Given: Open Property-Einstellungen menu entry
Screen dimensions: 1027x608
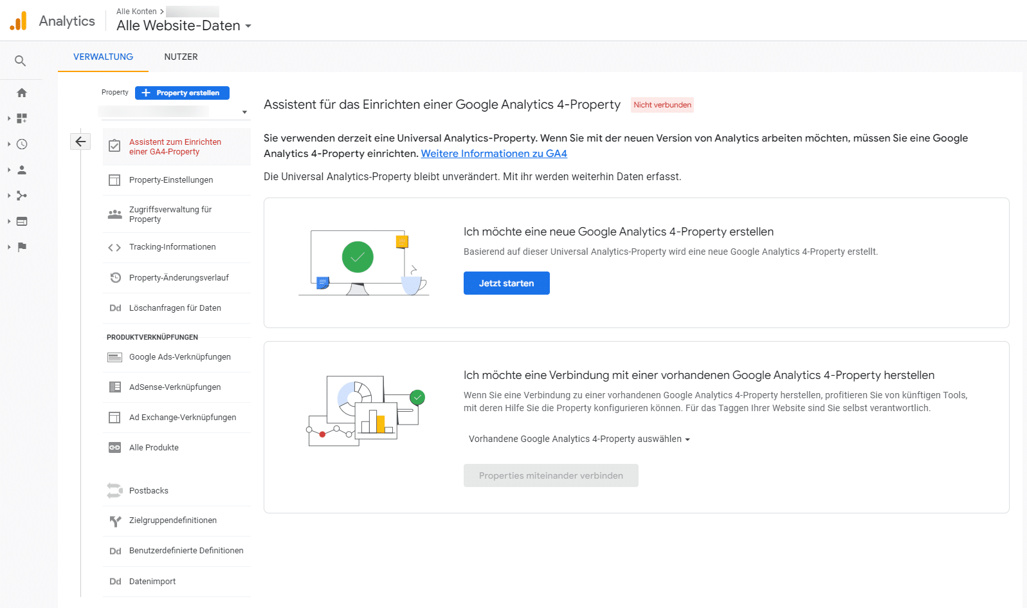Looking at the screenshot, I should tap(177, 180).
